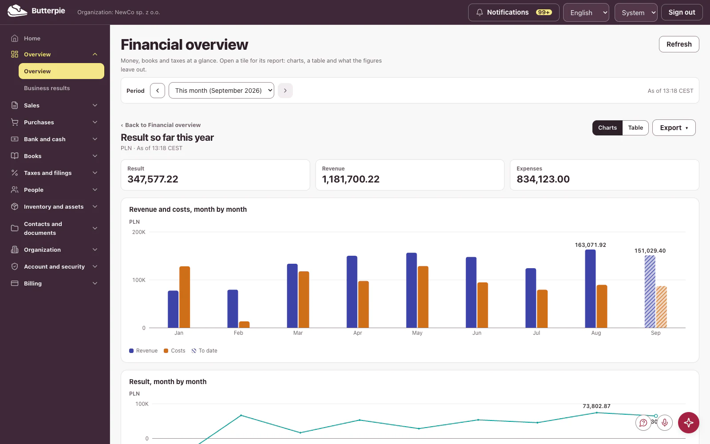This screenshot has height=444, width=710.
Task: Activate the microphone voice icon
Action: [665, 423]
